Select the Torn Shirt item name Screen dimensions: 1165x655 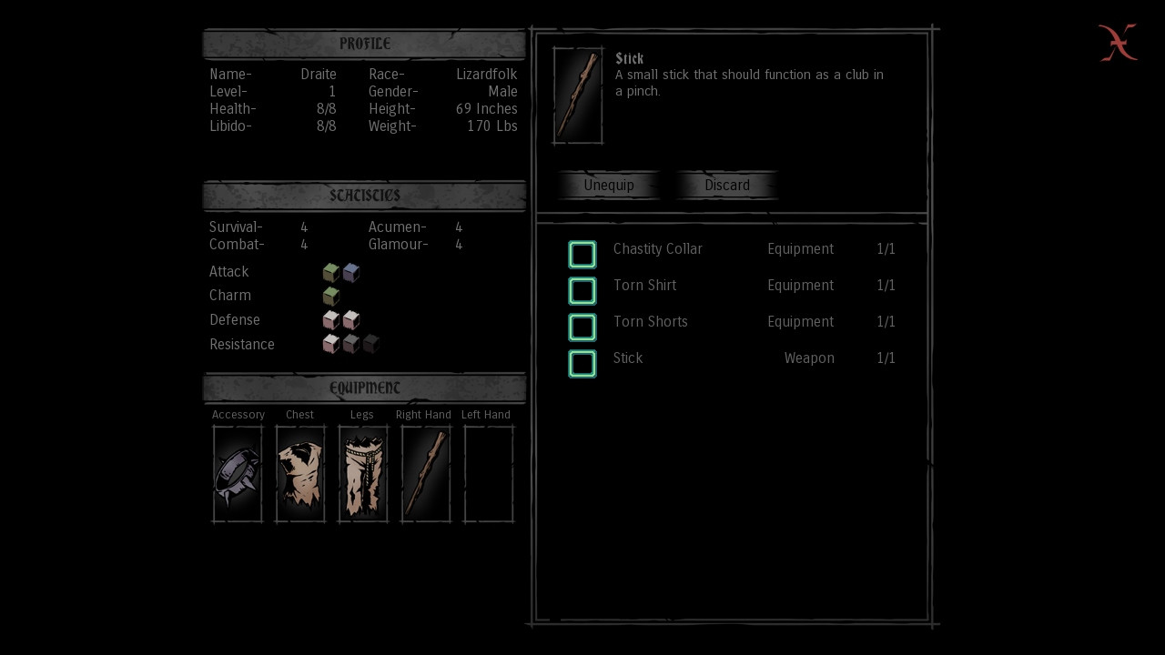pyautogui.click(x=645, y=286)
